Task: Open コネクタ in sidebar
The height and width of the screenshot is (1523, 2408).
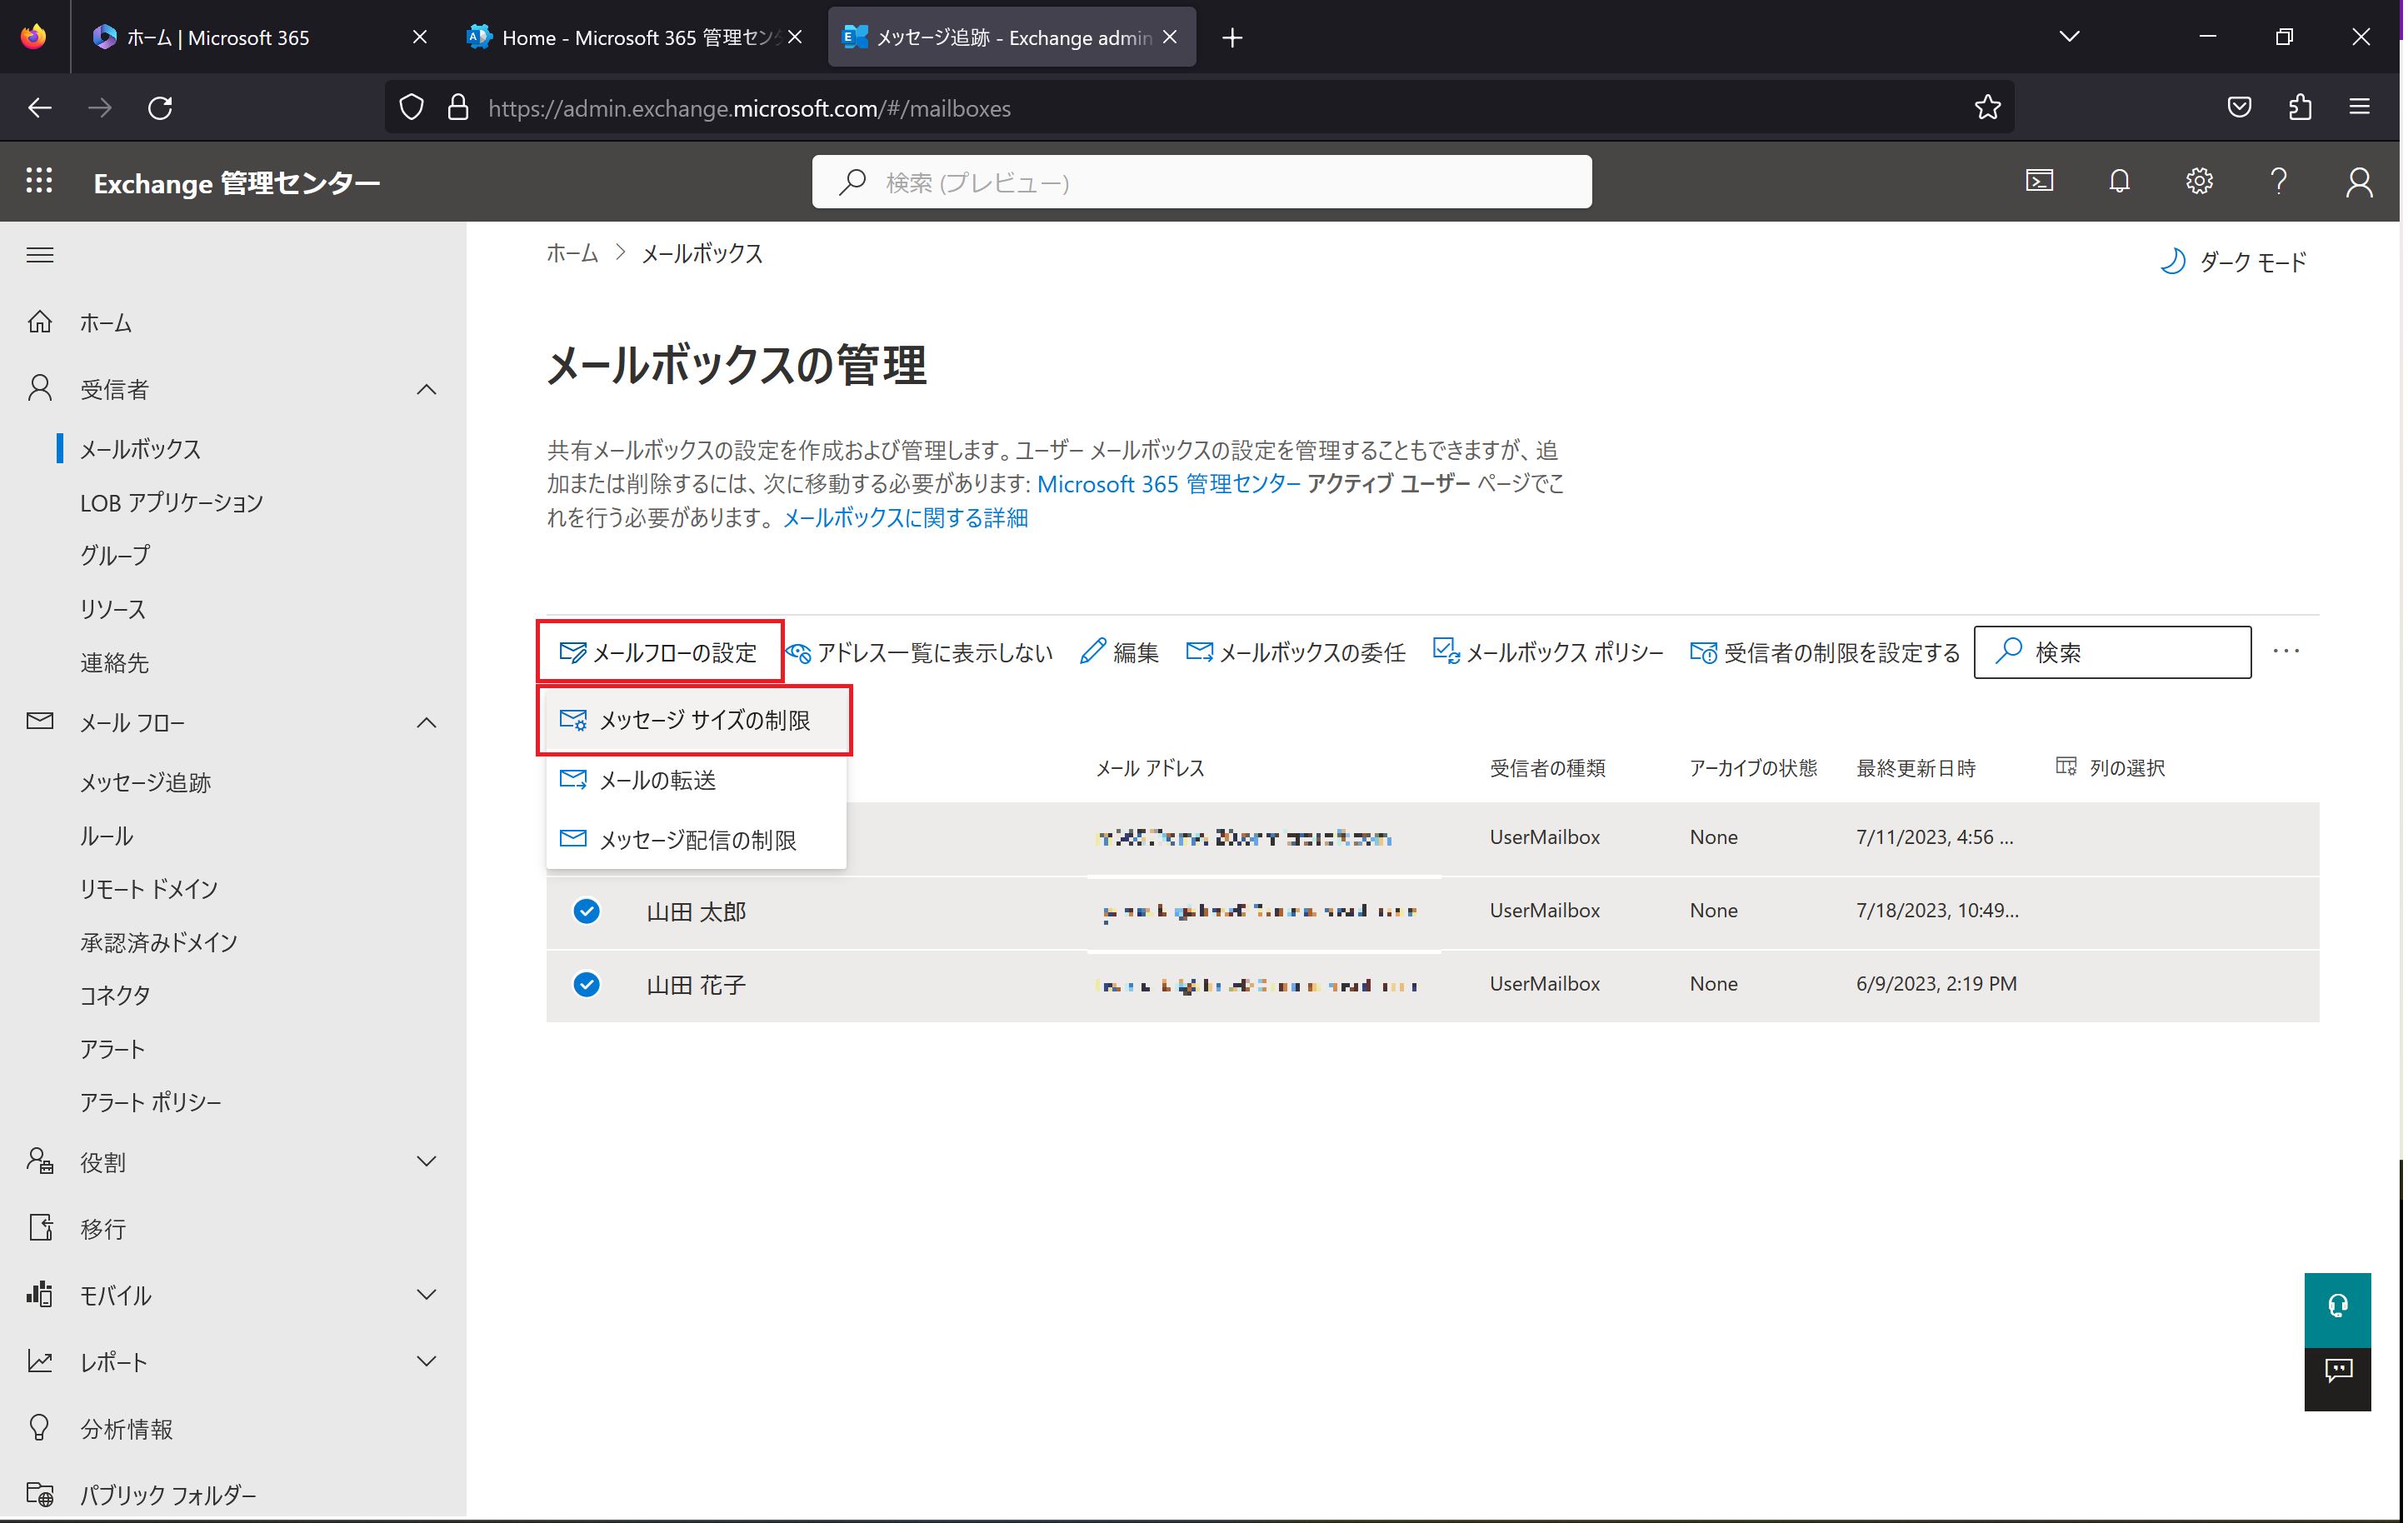Action: tap(115, 995)
